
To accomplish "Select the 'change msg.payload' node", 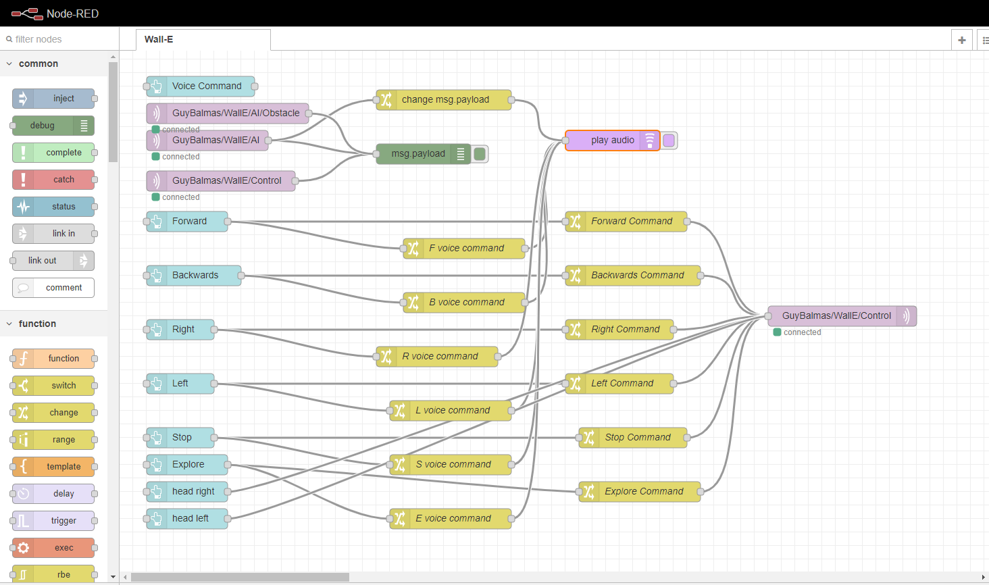I will point(444,100).
